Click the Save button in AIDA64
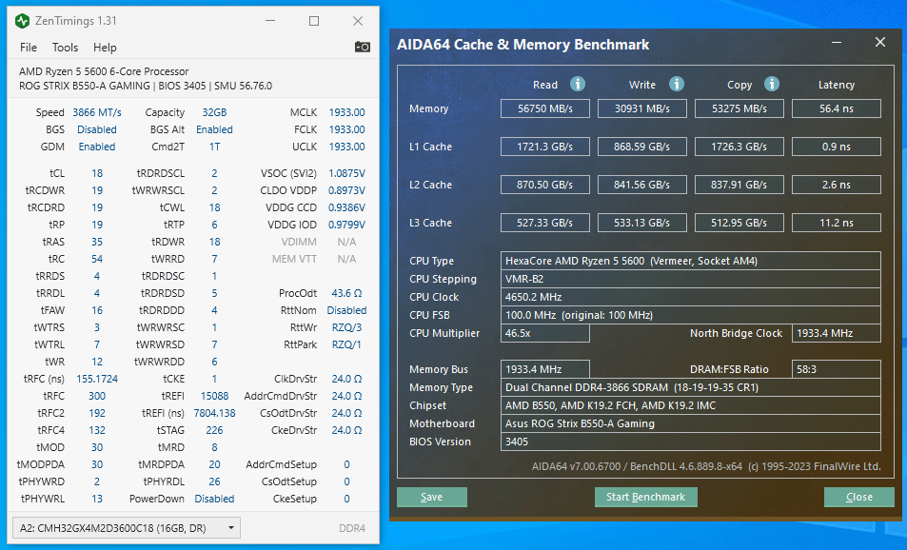The width and height of the screenshot is (907, 550). pos(431,497)
